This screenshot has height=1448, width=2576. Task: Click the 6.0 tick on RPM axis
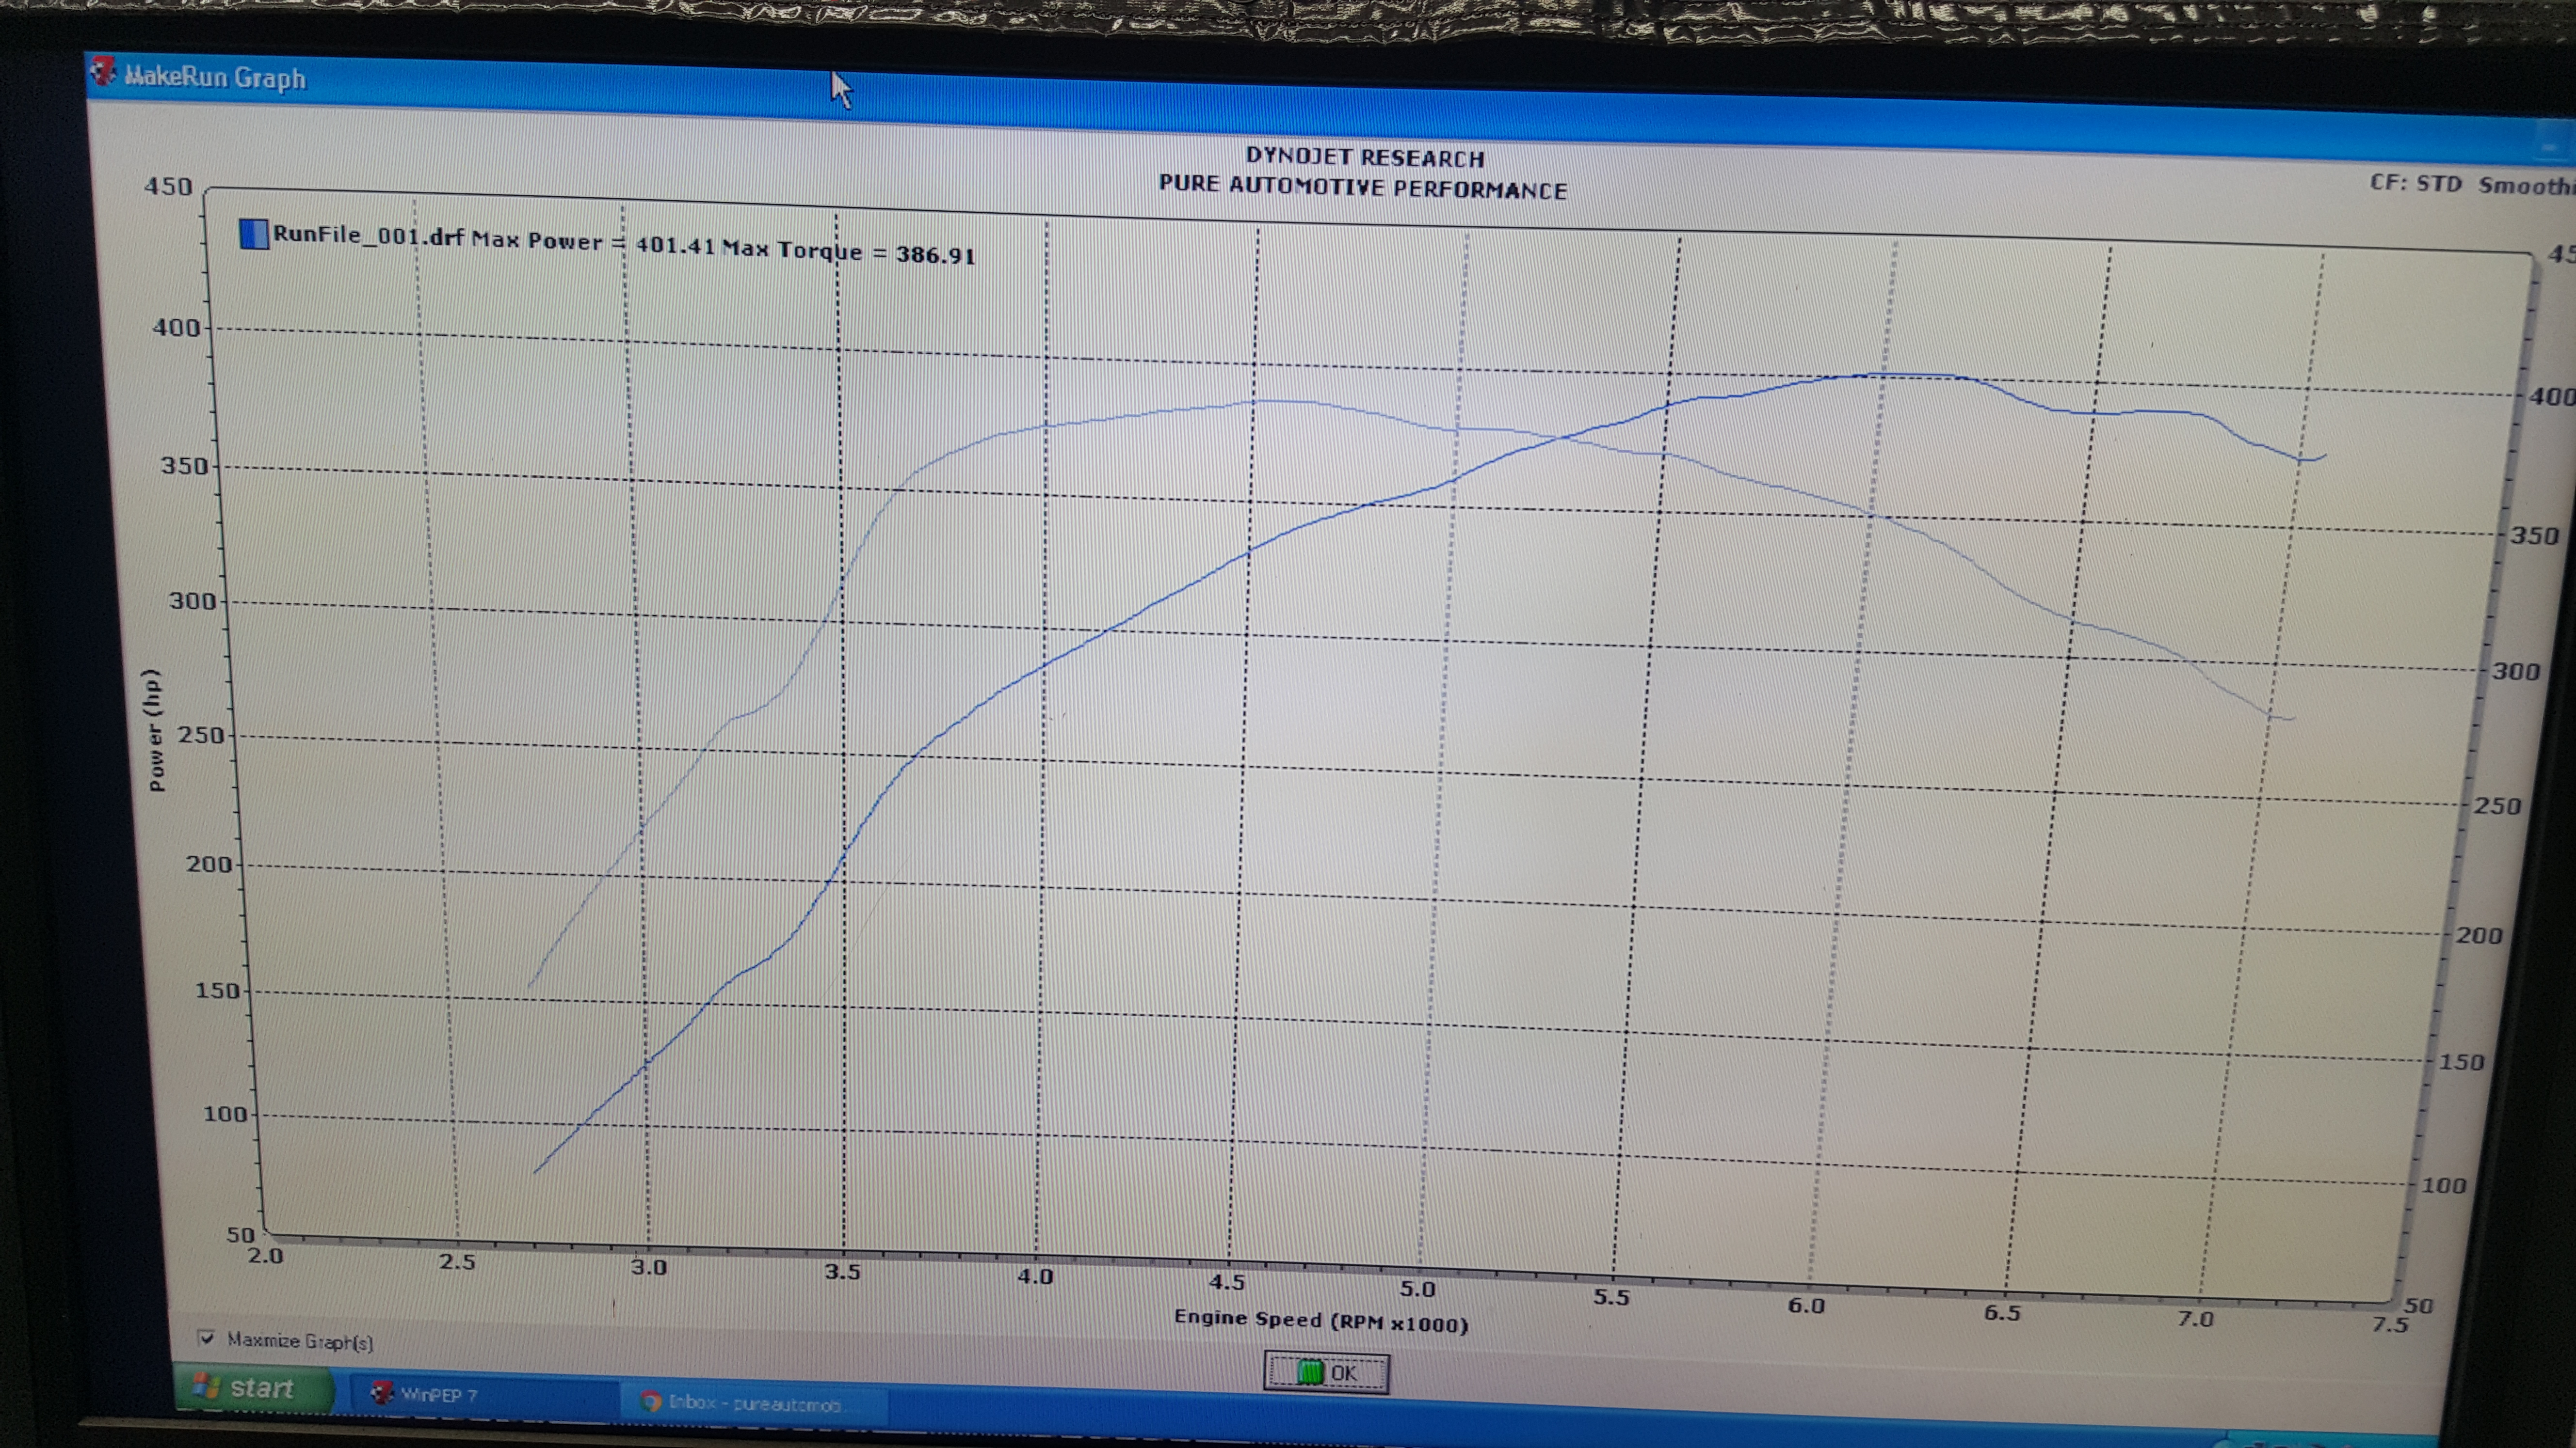tap(1806, 1305)
